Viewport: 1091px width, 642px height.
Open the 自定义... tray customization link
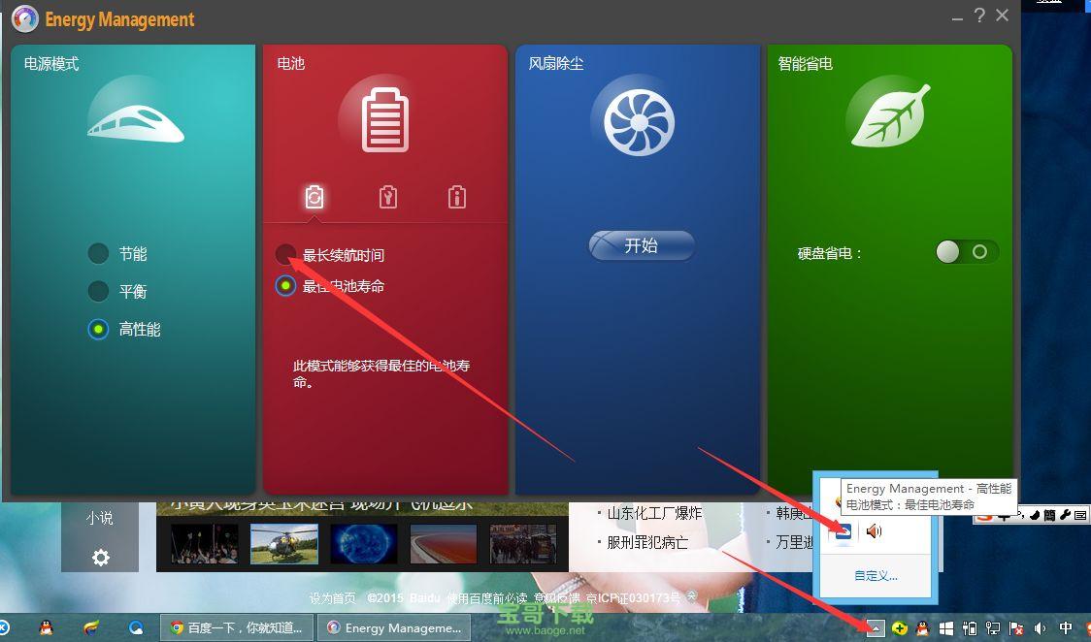click(x=875, y=575)
